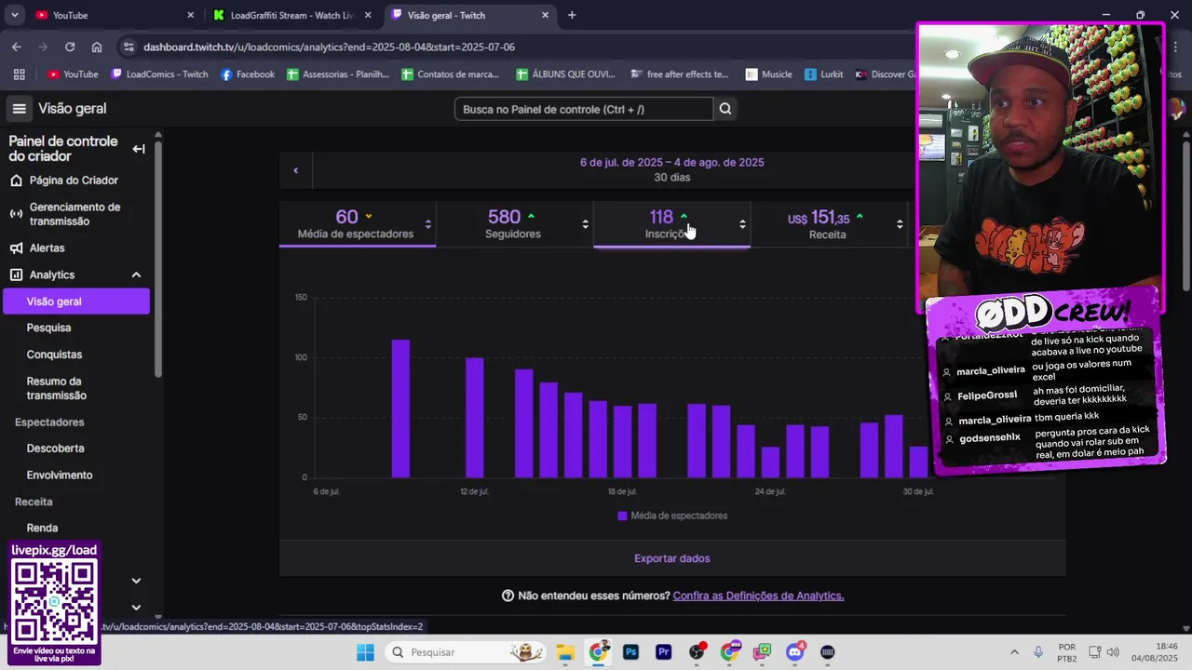Go to browser home page
This screenshot has width=1192, height=670.
[x=97, y=47]
